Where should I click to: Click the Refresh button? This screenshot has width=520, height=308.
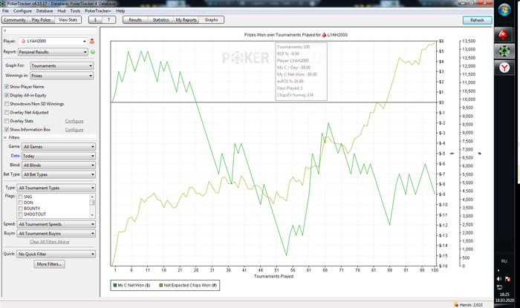[x=477, y=20]
